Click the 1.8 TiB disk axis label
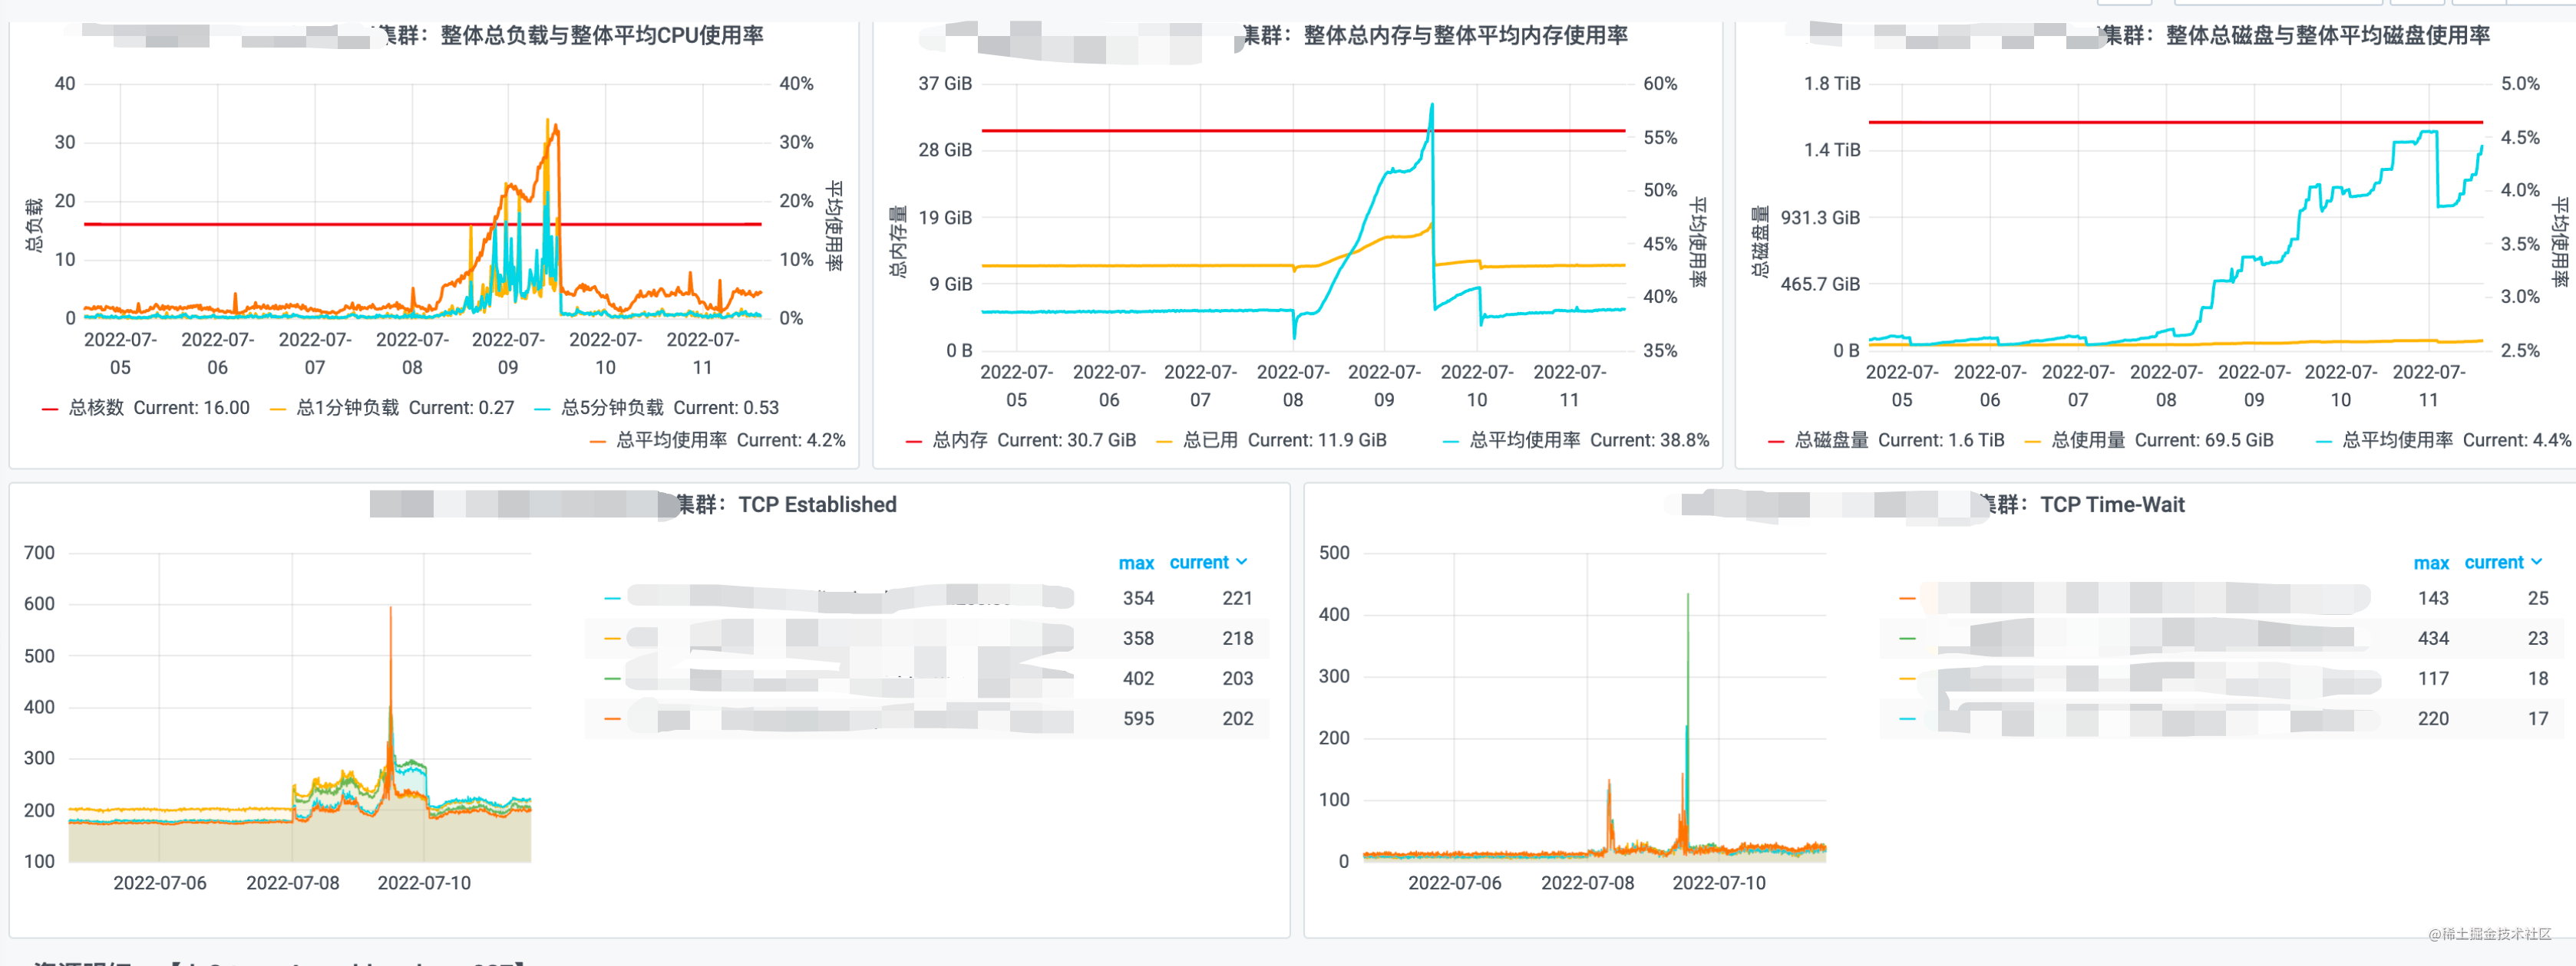 [1832, 84]
